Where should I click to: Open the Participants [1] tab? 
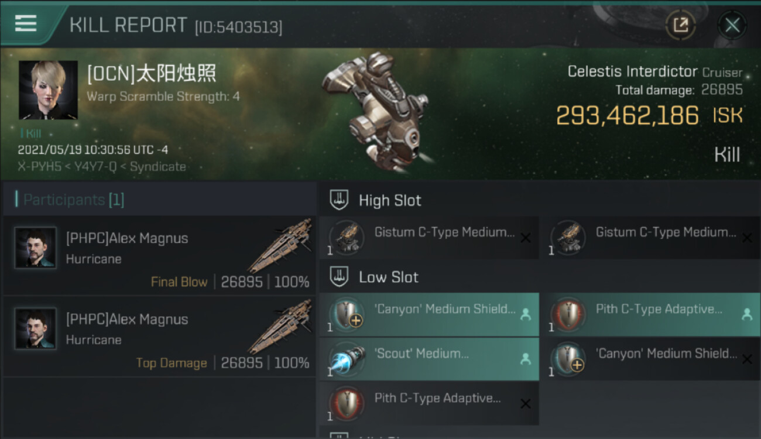(70, 200)
